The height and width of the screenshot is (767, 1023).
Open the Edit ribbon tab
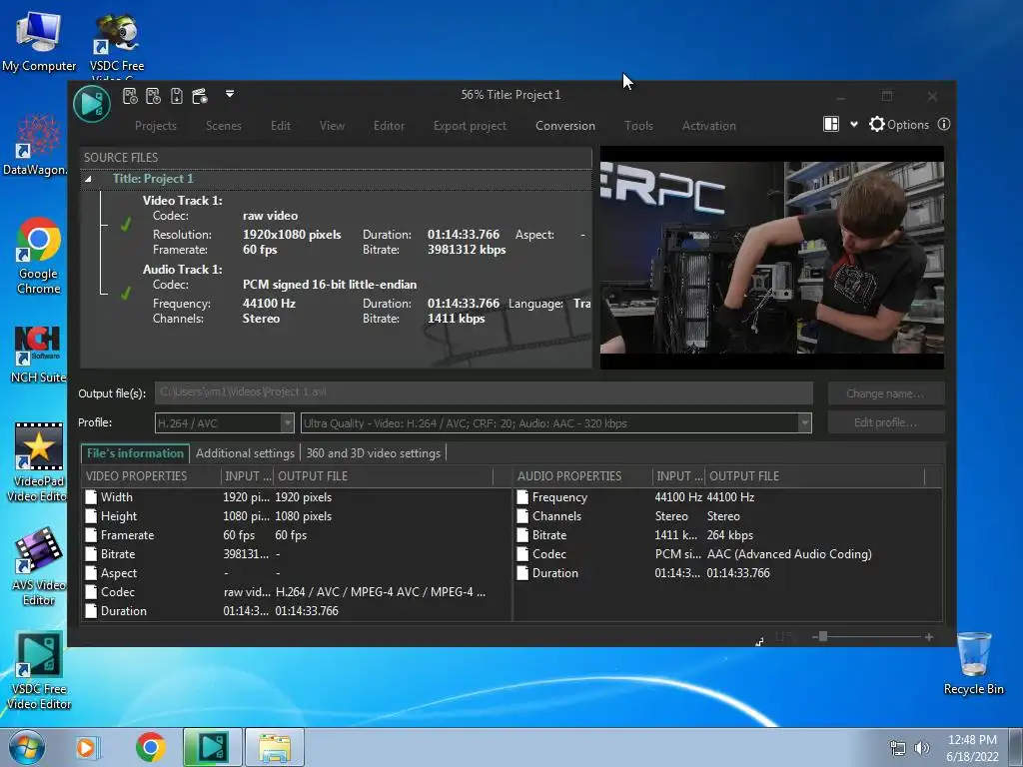click(x=281, y=126)
